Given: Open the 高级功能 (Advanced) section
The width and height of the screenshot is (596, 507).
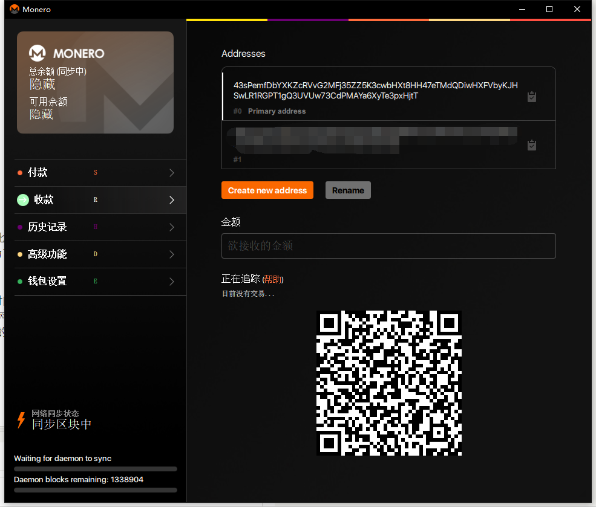Looking at the screenshot, I should tap(100, 254).
